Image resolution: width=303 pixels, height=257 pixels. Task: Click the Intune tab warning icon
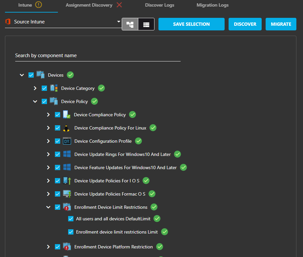(x=38, y=5)
